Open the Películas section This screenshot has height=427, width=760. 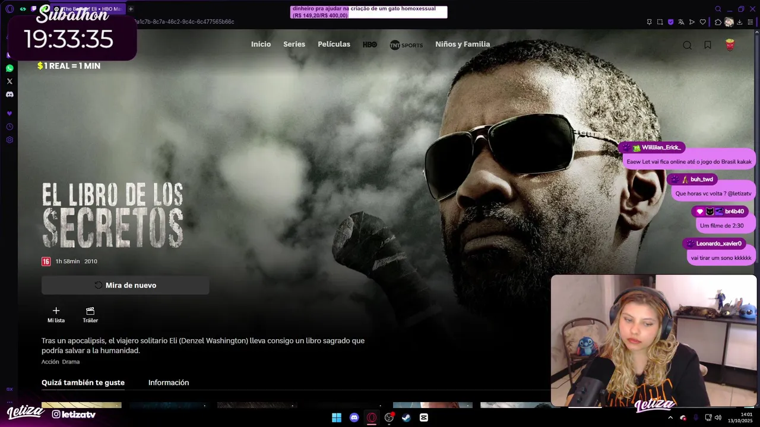334,44
